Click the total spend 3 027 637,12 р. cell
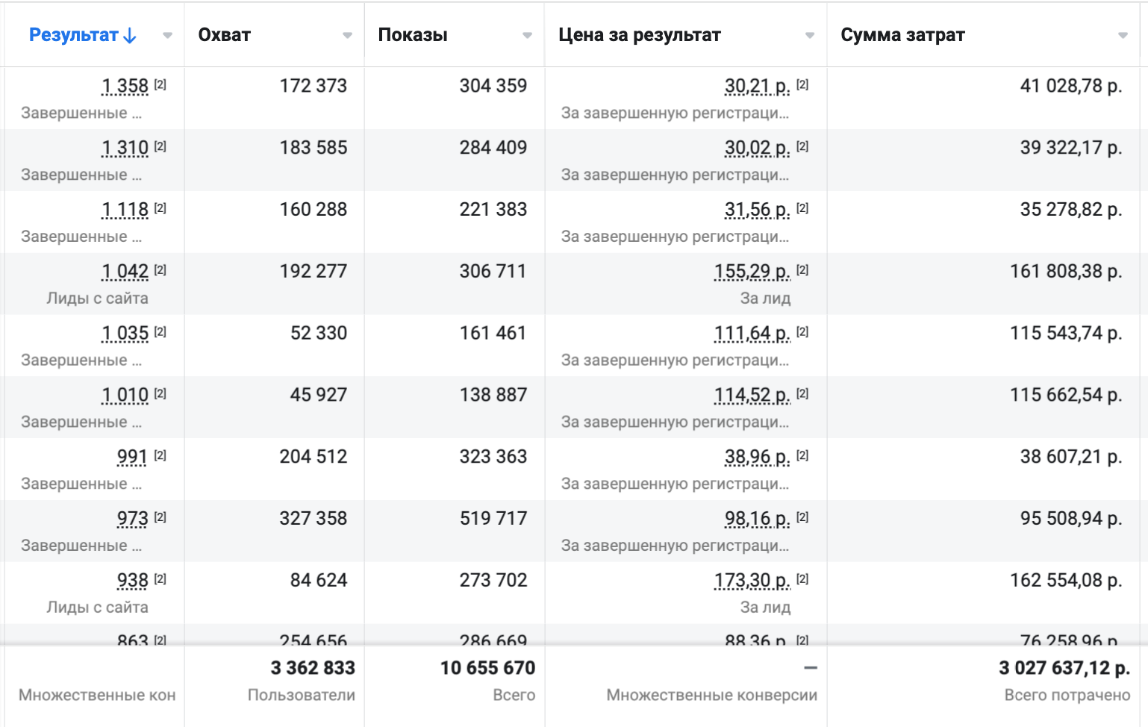This screenshot has width=1148, height=727. (1064, 668)
